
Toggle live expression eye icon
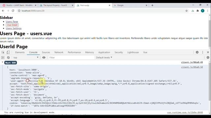pos(44,58)
